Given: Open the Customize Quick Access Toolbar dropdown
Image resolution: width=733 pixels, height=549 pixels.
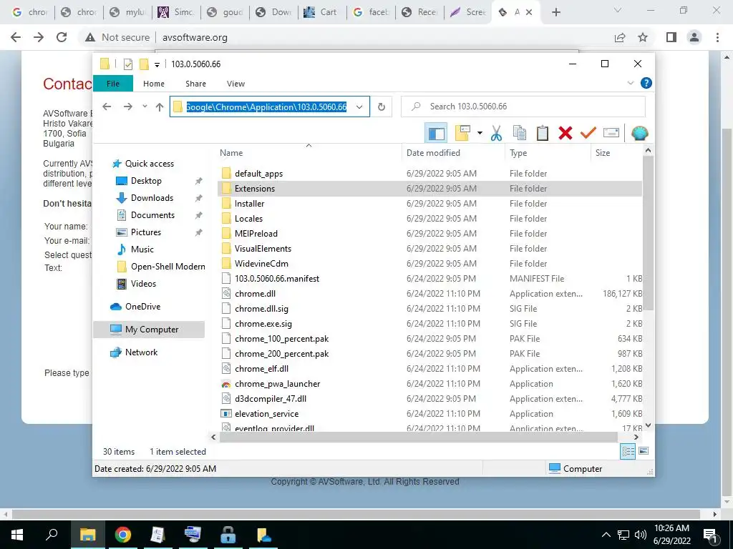Looking at the screenshot, I should pyautogui.click(x=157, y=64).
